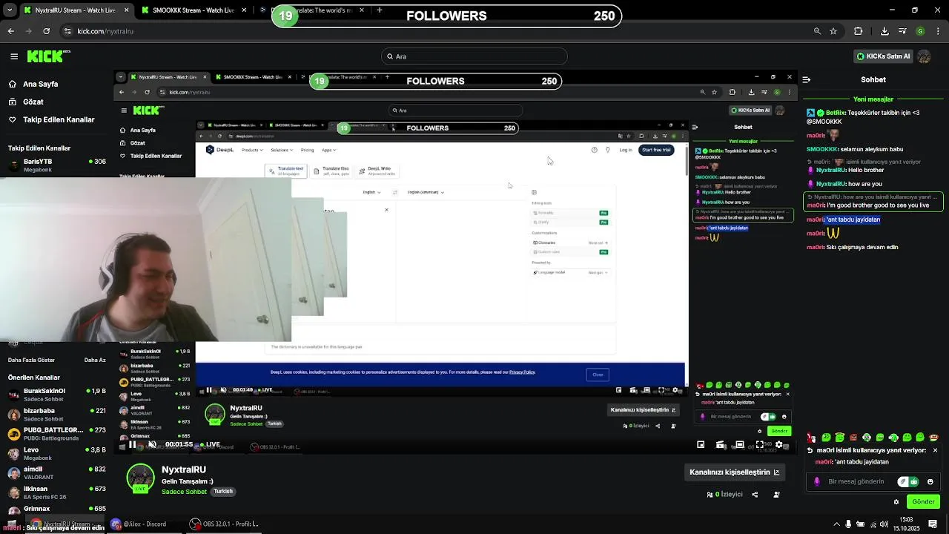Viewport: 949px width, 534px height.
Task: Open Takip Edilen Kanallar in sidebar
Action: tap(51, 119)
